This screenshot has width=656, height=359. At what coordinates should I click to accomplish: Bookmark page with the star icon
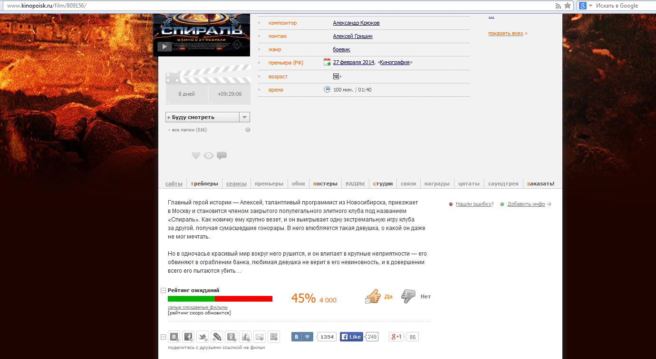click(x=568, y=6)
